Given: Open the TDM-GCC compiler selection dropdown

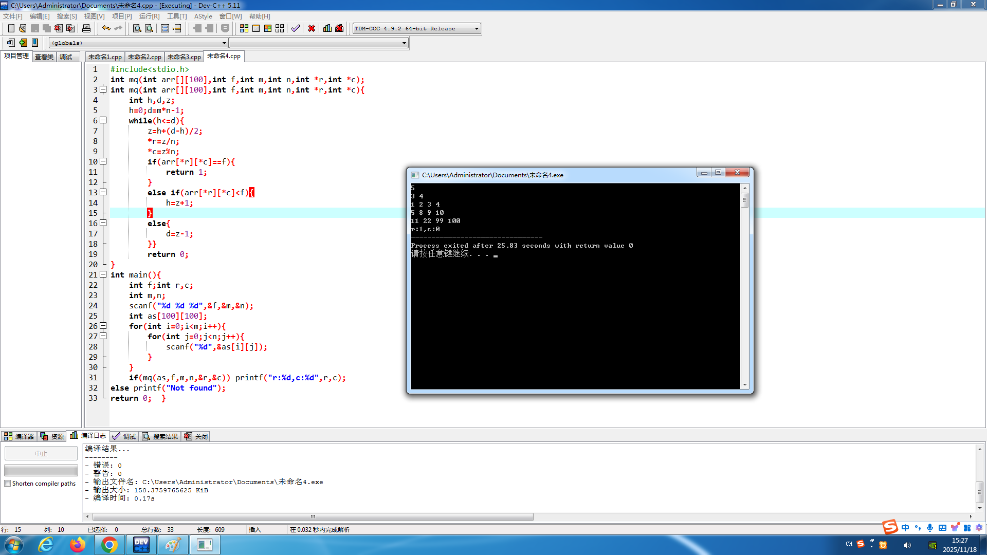Looking at the screenshot, I should 477,29.
